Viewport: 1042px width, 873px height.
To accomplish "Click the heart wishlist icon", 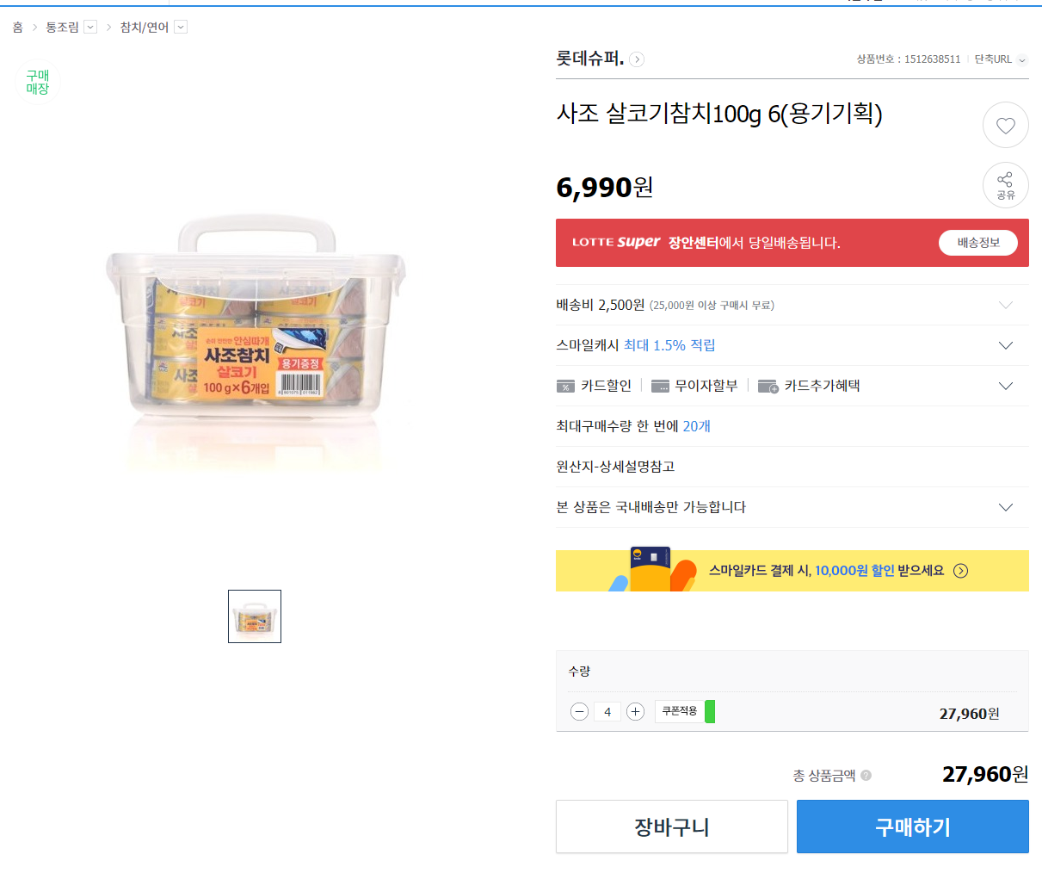I will [x=1005, y=126].
